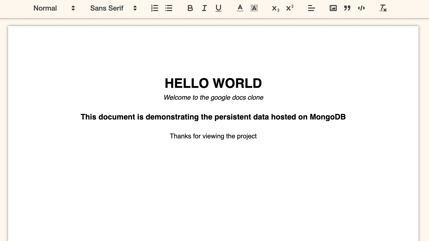Screen dimensions: 429x241
Task: Insert a bulleted list
Action: coord(169,8)
